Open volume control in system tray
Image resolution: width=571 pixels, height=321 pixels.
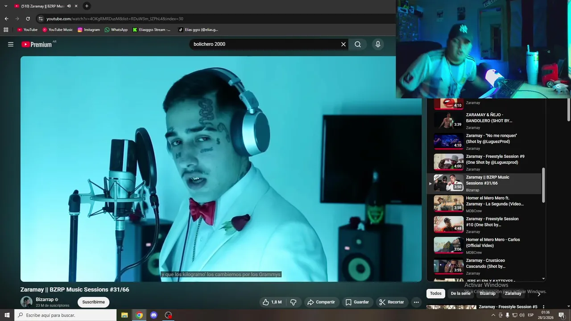[x=521, y=315]
